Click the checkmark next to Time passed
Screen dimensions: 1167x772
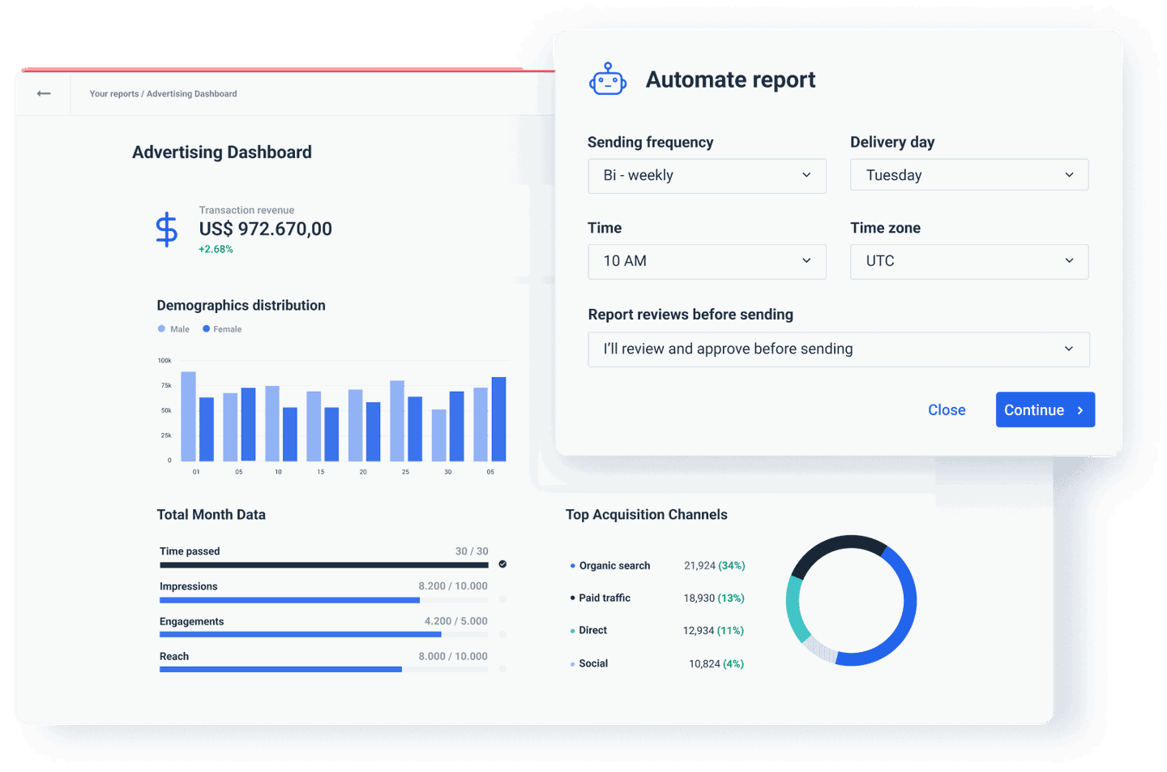tap(502, 563)
